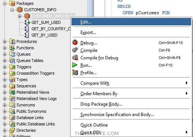The image size is (193, 137).
Task: Expand the Procedures tree node
Action: click(4, 41)
